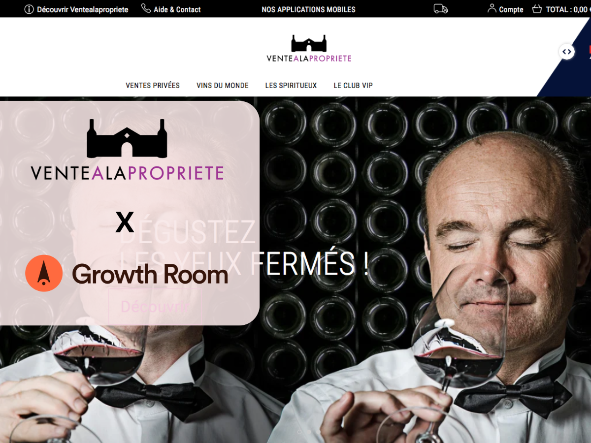Follow the Découvrir Ventealapropriete link

pyautogui.click(x=83, y=9)
